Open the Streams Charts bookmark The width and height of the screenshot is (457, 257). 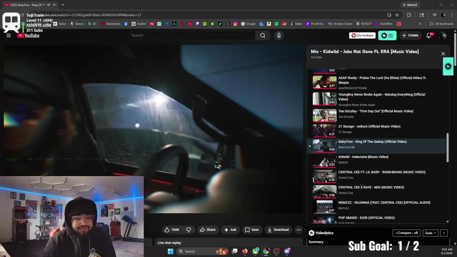pos(340,24)
